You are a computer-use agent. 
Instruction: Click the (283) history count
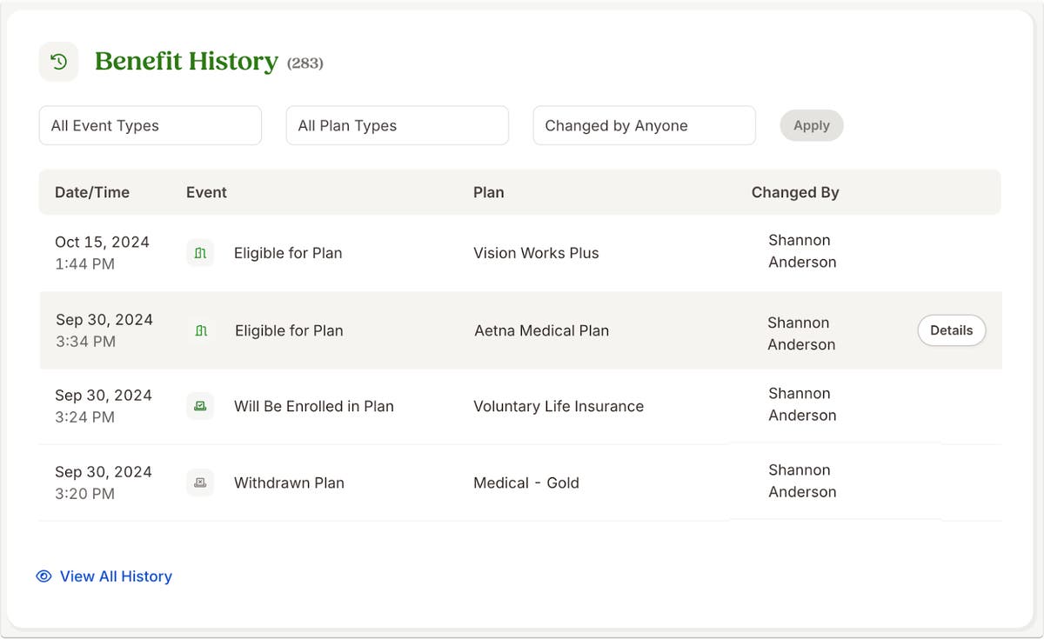306,63
